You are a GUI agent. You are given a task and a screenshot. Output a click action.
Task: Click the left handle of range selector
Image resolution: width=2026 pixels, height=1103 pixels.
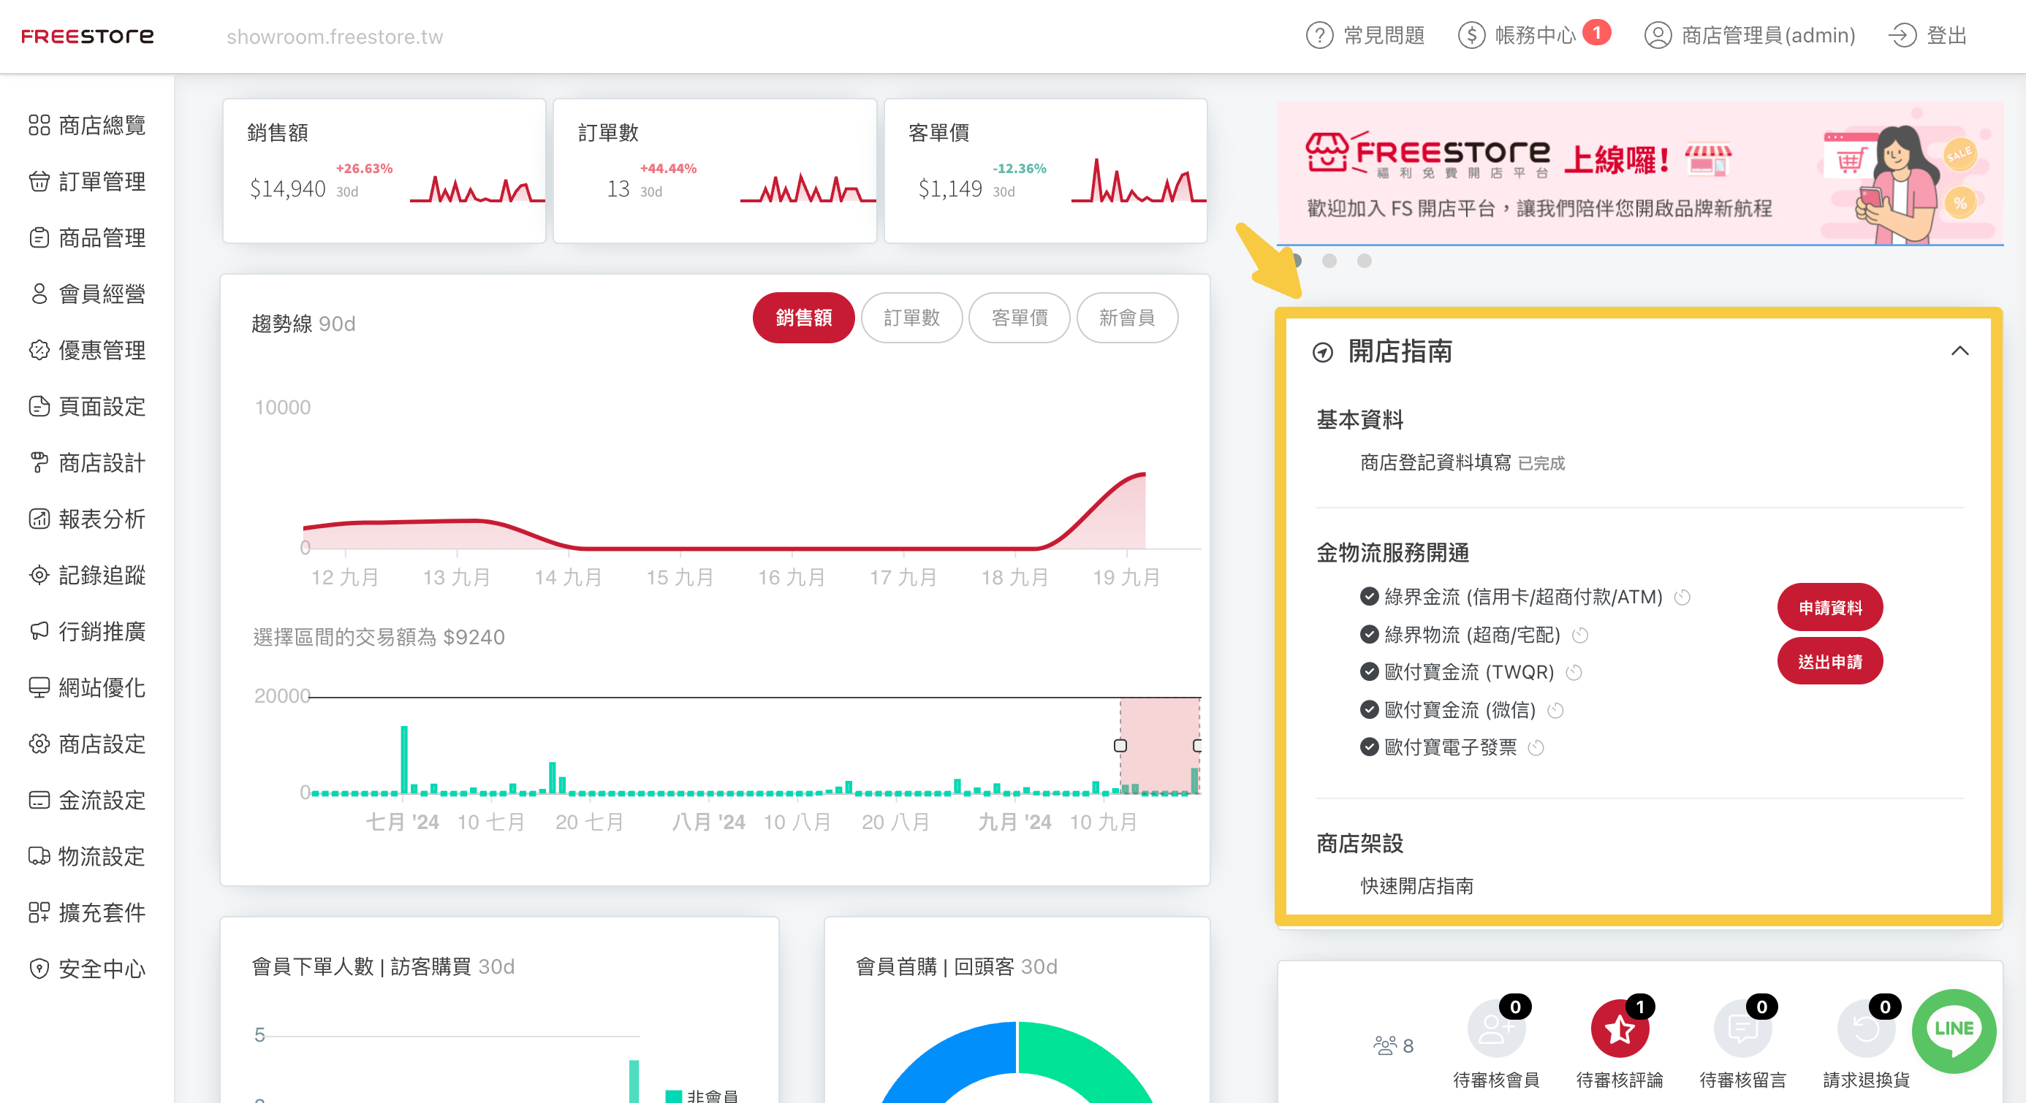point(1120,745)
